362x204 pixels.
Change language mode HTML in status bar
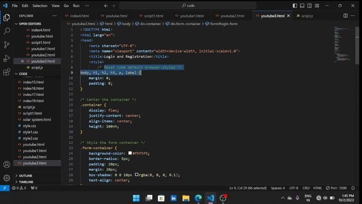(317, 188)
